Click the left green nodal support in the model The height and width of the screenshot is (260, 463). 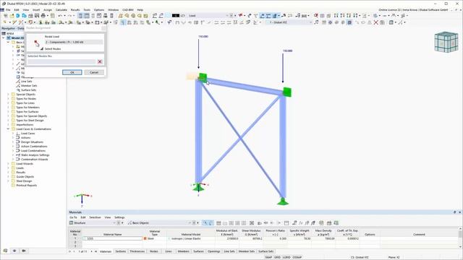coord(198,187)
